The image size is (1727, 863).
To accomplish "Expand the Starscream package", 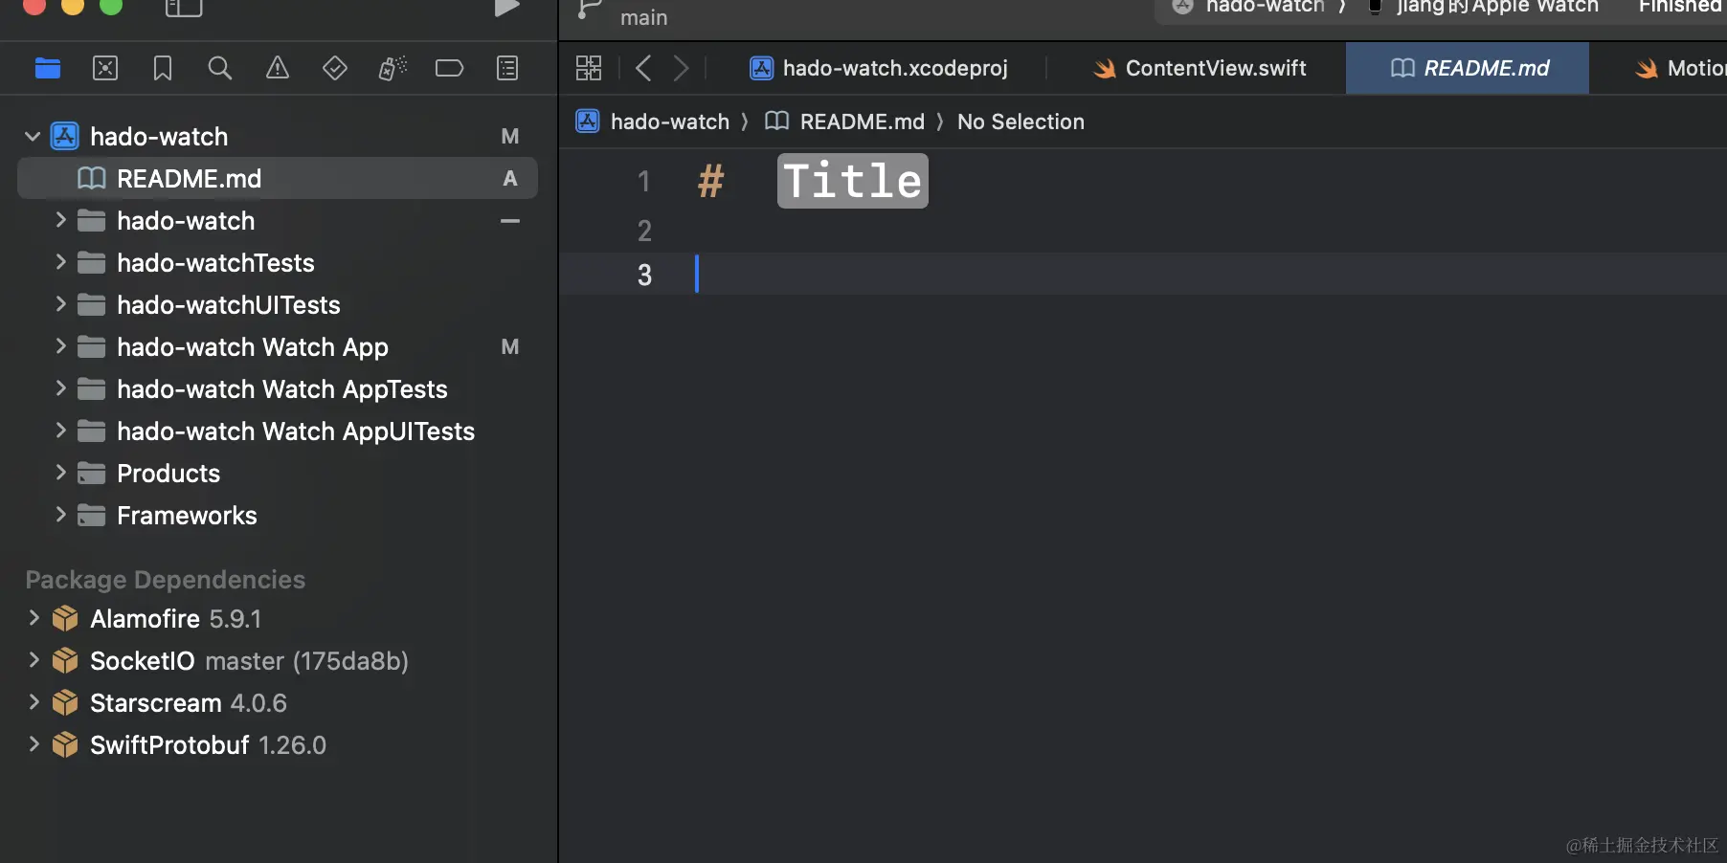I will click(x=34, y=702).
